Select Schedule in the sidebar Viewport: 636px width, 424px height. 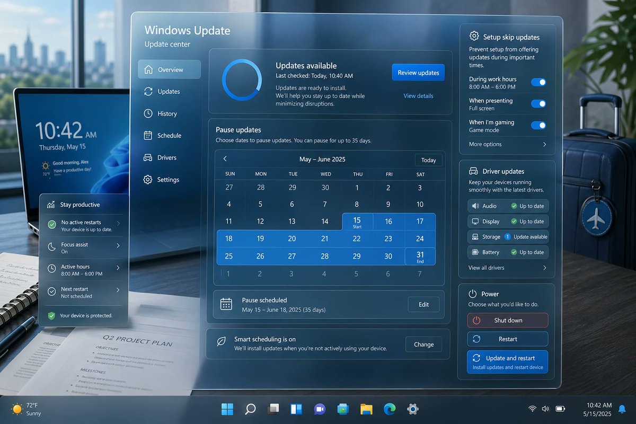(x=169, y=136)
